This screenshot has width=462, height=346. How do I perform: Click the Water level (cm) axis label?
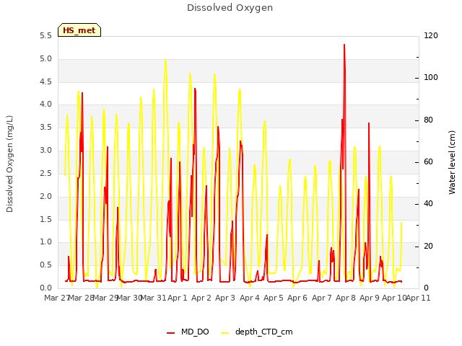(452, 162)
